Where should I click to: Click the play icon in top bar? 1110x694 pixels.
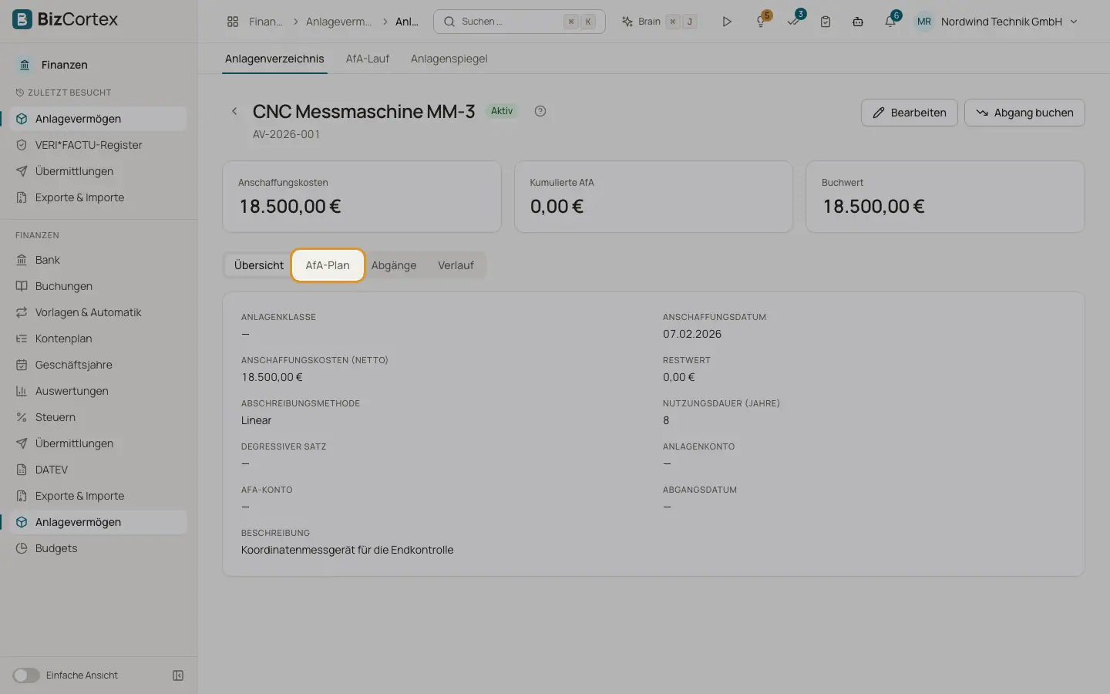727,22
